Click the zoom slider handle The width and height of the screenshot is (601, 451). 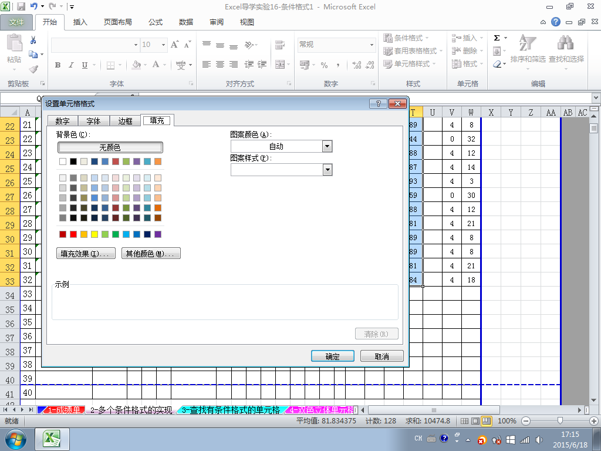560,421
